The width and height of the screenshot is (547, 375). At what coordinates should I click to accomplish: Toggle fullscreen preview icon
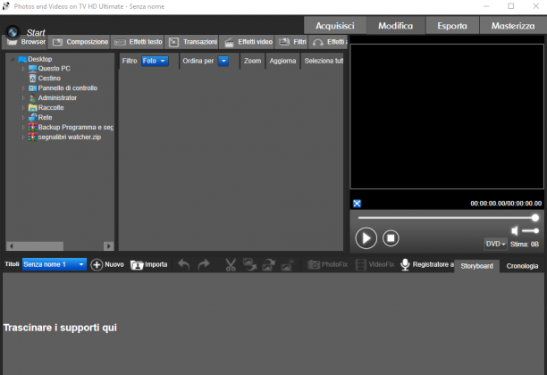[x=357, y=204]
